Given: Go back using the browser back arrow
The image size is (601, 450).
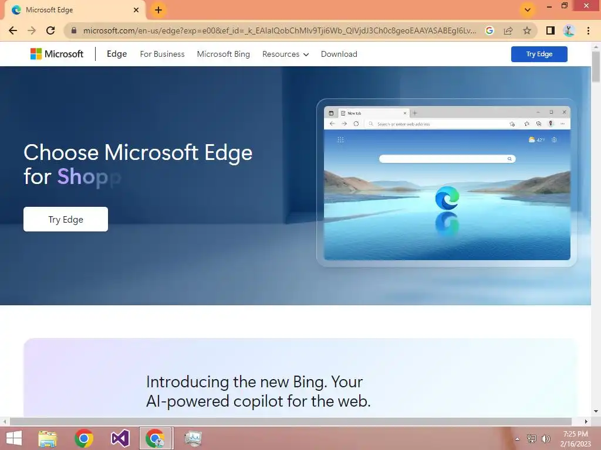Looking at the screenshot, I should click(13, 30).
